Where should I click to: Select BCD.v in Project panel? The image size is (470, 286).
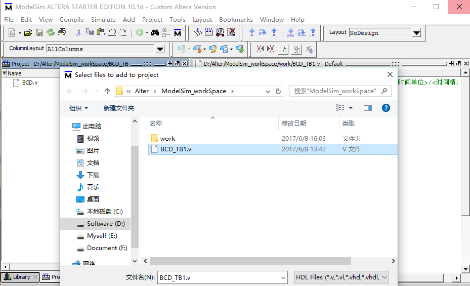30,83
